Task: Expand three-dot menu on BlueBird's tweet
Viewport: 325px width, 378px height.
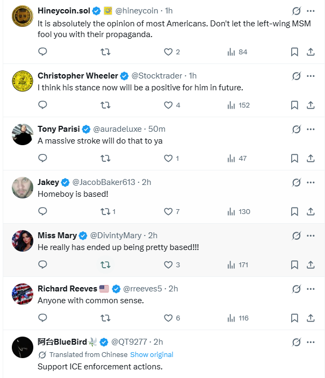Action: pyautogui.click(x=310, y=342)
